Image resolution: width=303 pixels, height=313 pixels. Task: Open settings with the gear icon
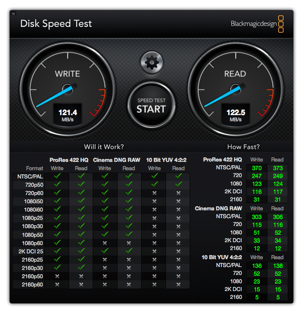pos(152,63)
